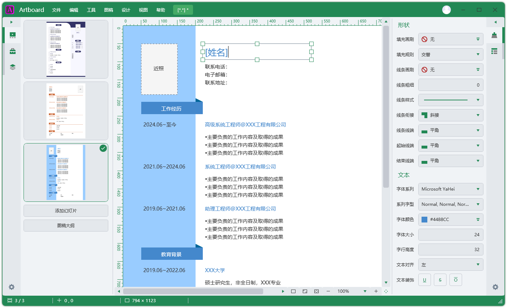Click the center view crosshair icon
Image resolution: width=507 pixels, height=308 pixels.
[x=386, y=291]
